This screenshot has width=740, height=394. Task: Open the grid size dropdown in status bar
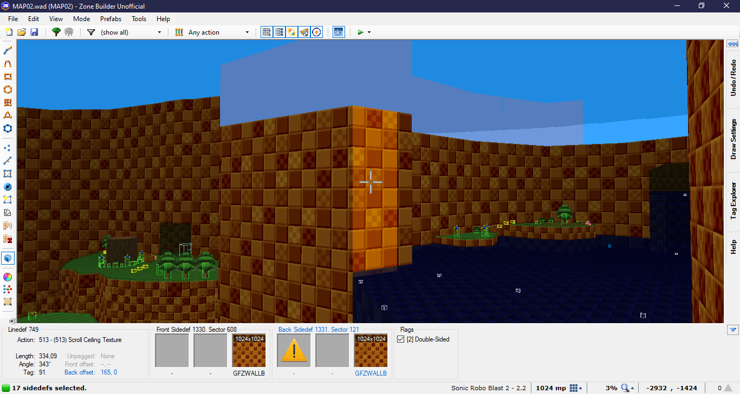(x=575, y=388)
